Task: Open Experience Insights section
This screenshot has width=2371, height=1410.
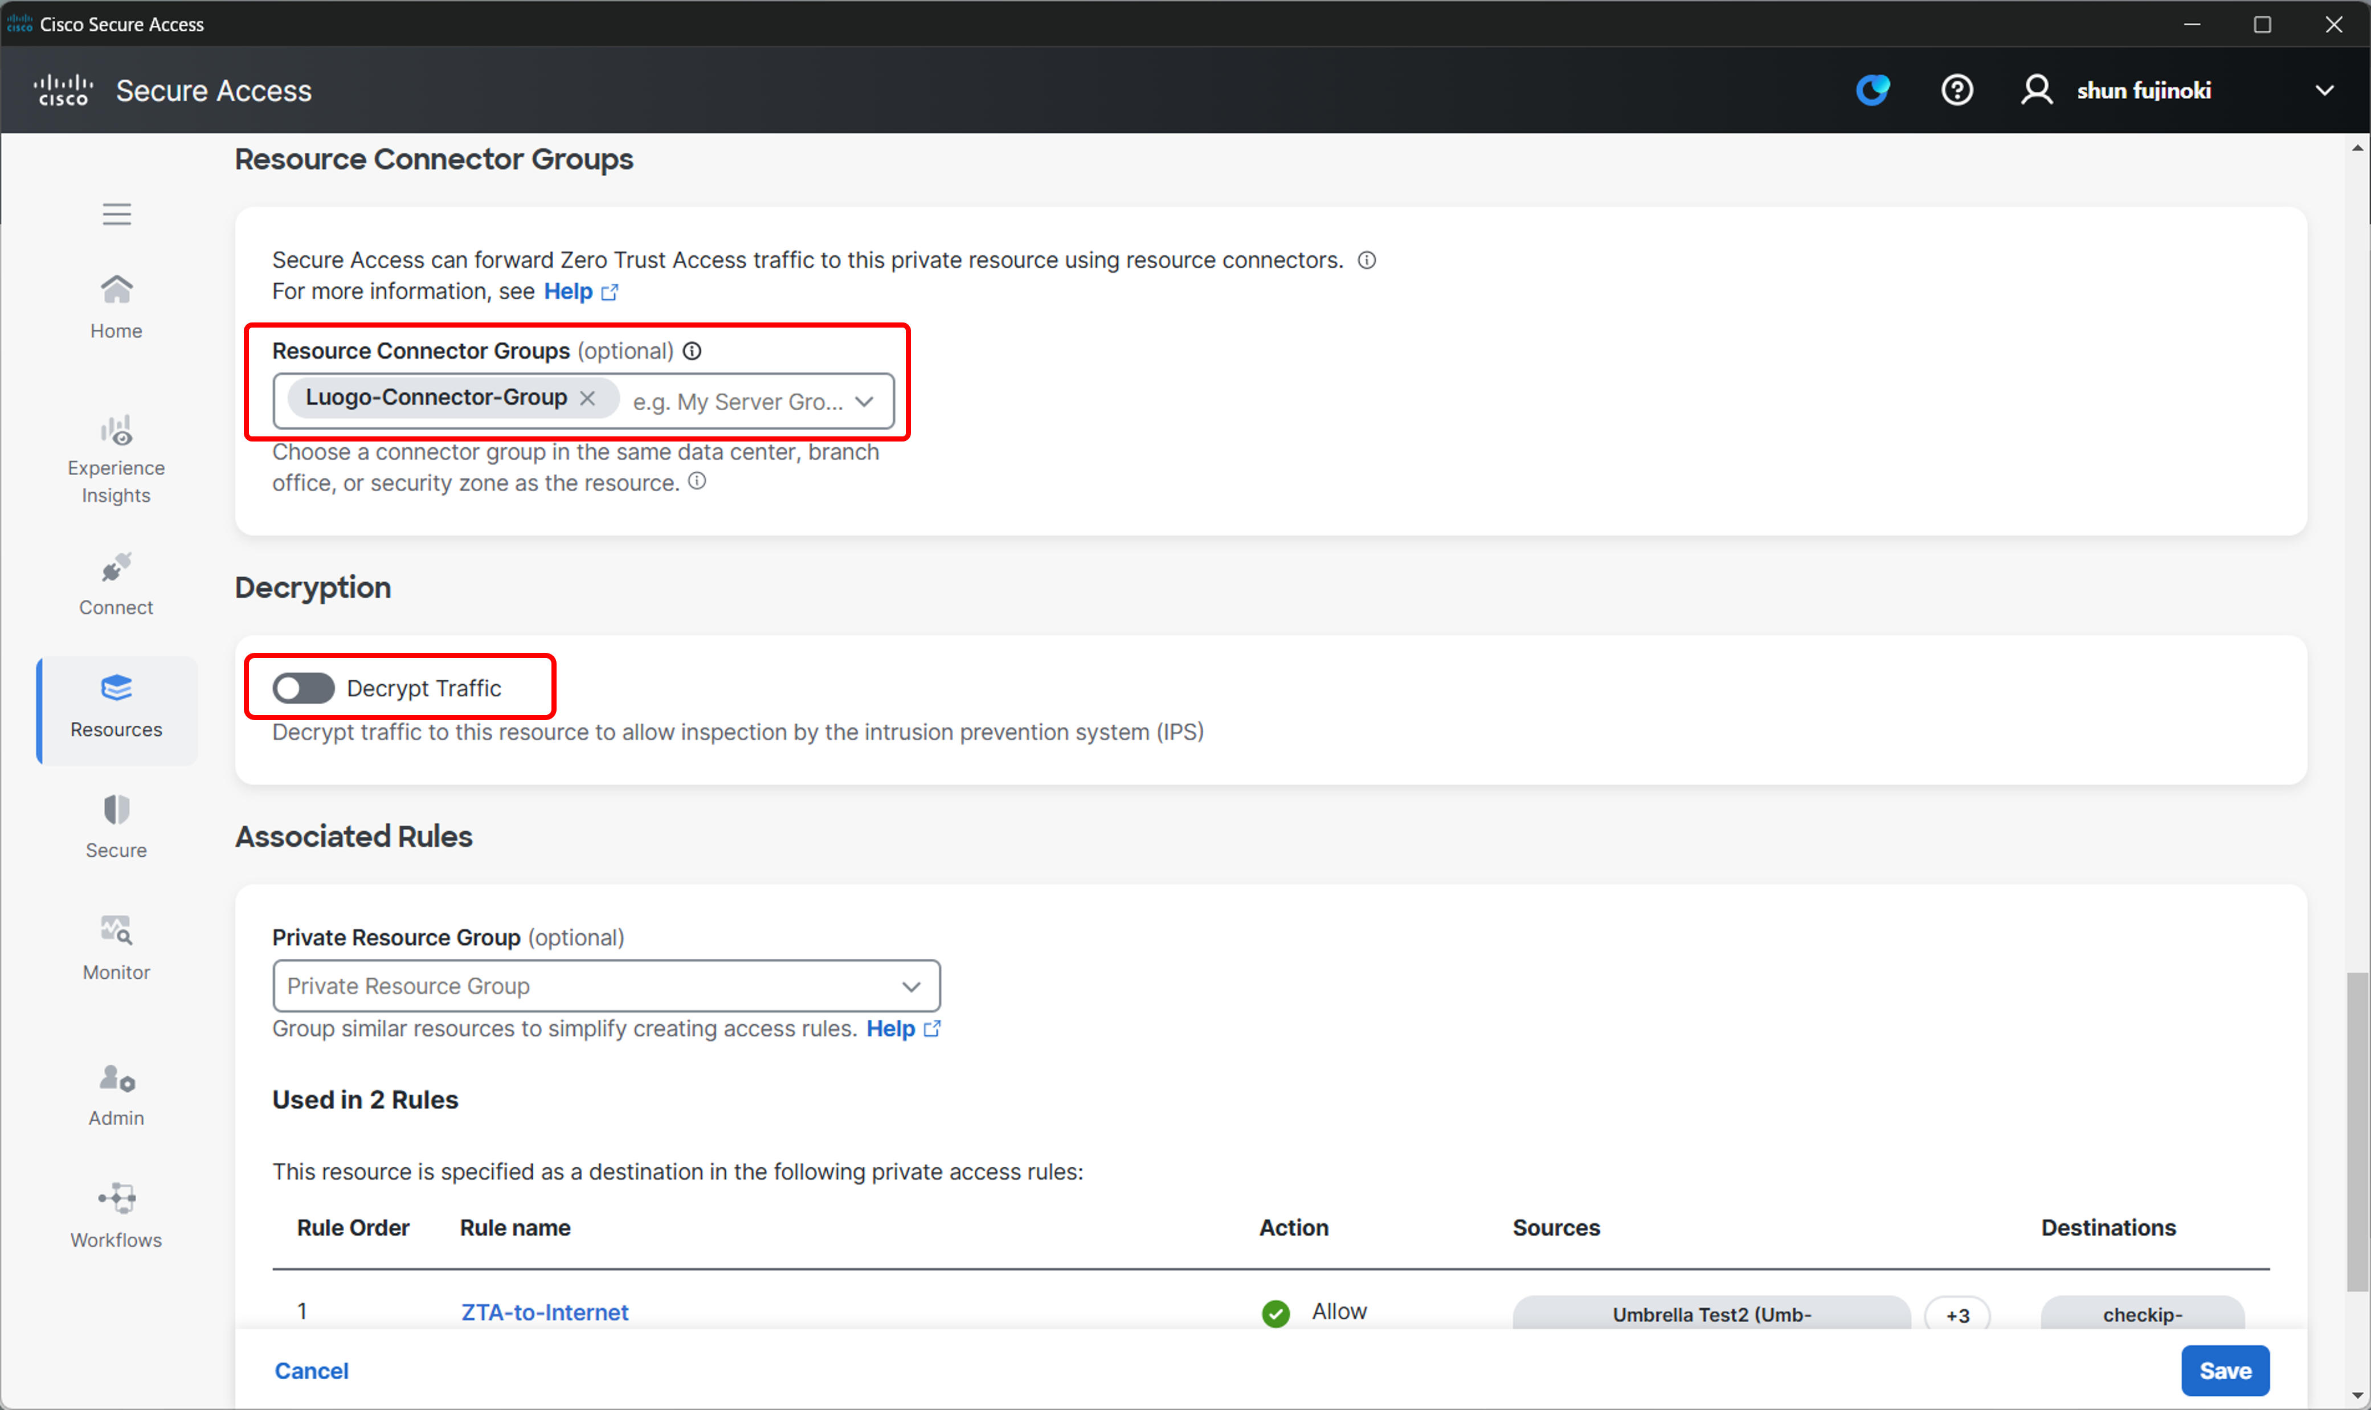Action: [x=116, y=460]
